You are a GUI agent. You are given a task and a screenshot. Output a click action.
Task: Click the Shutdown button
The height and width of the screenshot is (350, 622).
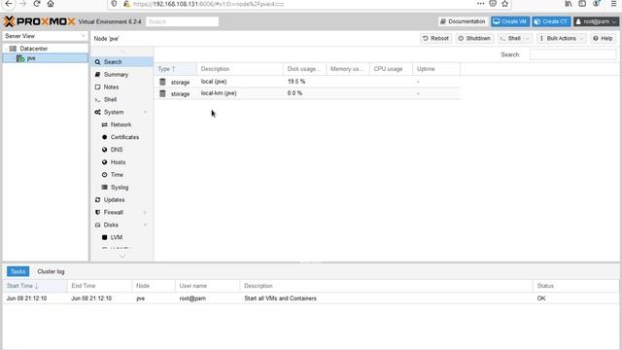(474, 39)
